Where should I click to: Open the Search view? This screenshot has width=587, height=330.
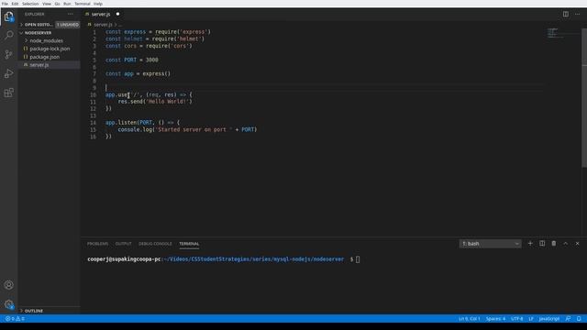pos(8,35)
